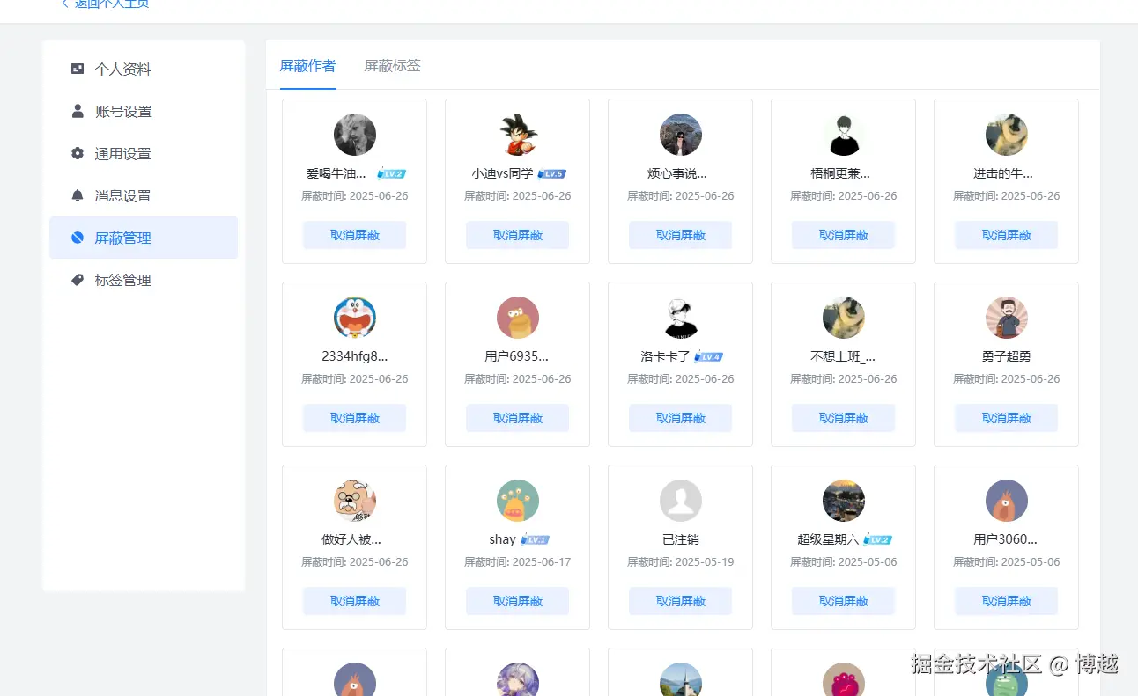Click 取消屏蔽 for the 已注销 user
The width and height of the screenshot is (1138, 696).
(680, 602)
